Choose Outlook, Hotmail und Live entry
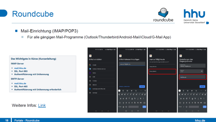 [x=102, y=69]
